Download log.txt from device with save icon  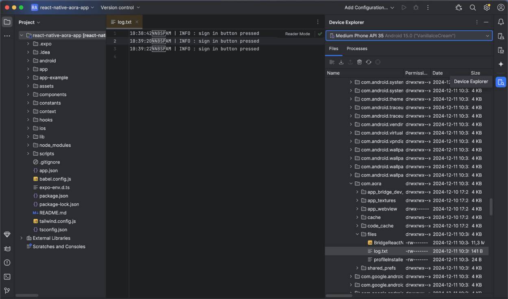[341, 62]
